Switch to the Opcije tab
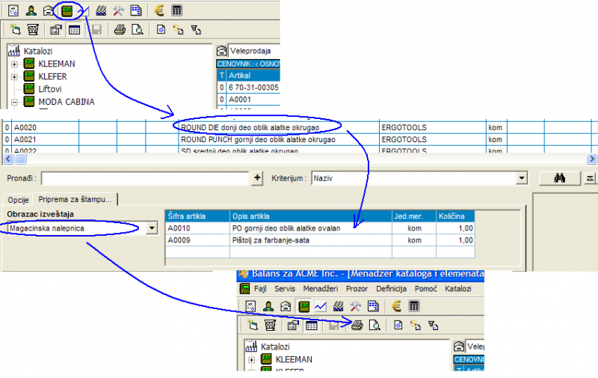Image resolution: width=598 pixels, height=378 pixels. (17, 200)
